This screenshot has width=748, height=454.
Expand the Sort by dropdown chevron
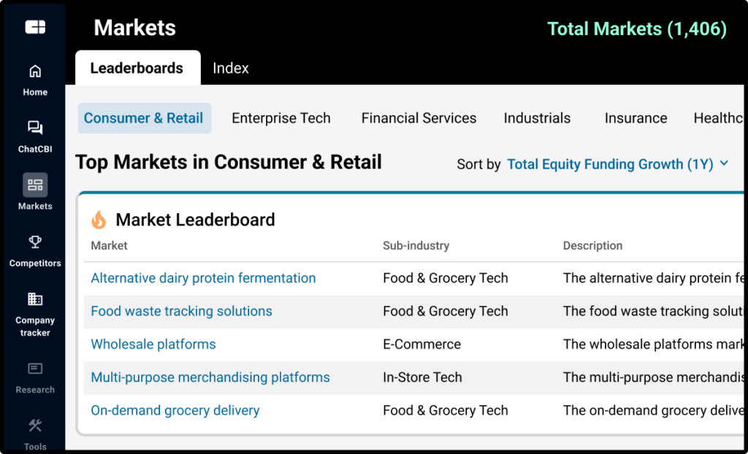tap(724, 163)
